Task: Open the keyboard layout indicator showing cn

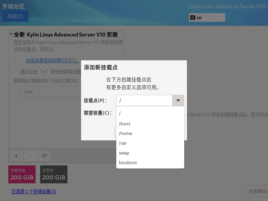Action: [207, 17]
